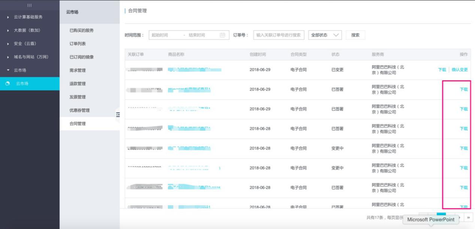Click the cloud icon beside highlighted 云市场
The height and width of the screenshot is (229, 475).
8,83
